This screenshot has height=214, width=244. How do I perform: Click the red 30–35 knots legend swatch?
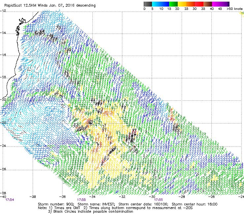[199, 4]
